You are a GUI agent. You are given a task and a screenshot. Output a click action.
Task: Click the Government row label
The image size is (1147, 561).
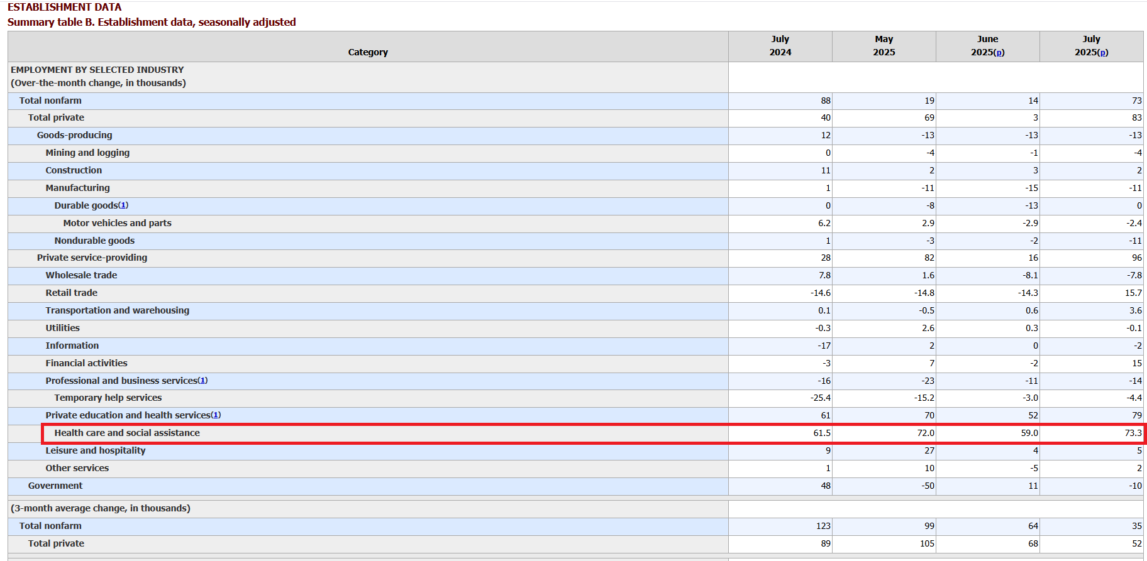pyautogui.click(x=55, y=486)
